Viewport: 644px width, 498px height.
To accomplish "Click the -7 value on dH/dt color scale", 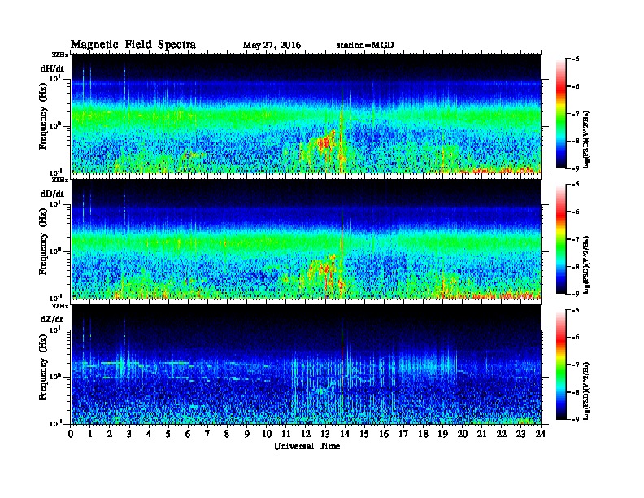I will 576,114.
